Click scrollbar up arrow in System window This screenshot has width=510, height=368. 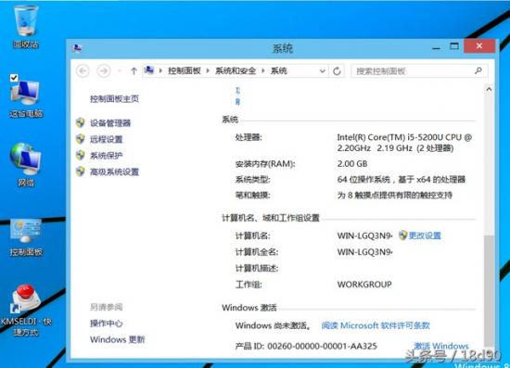[489, 89]
